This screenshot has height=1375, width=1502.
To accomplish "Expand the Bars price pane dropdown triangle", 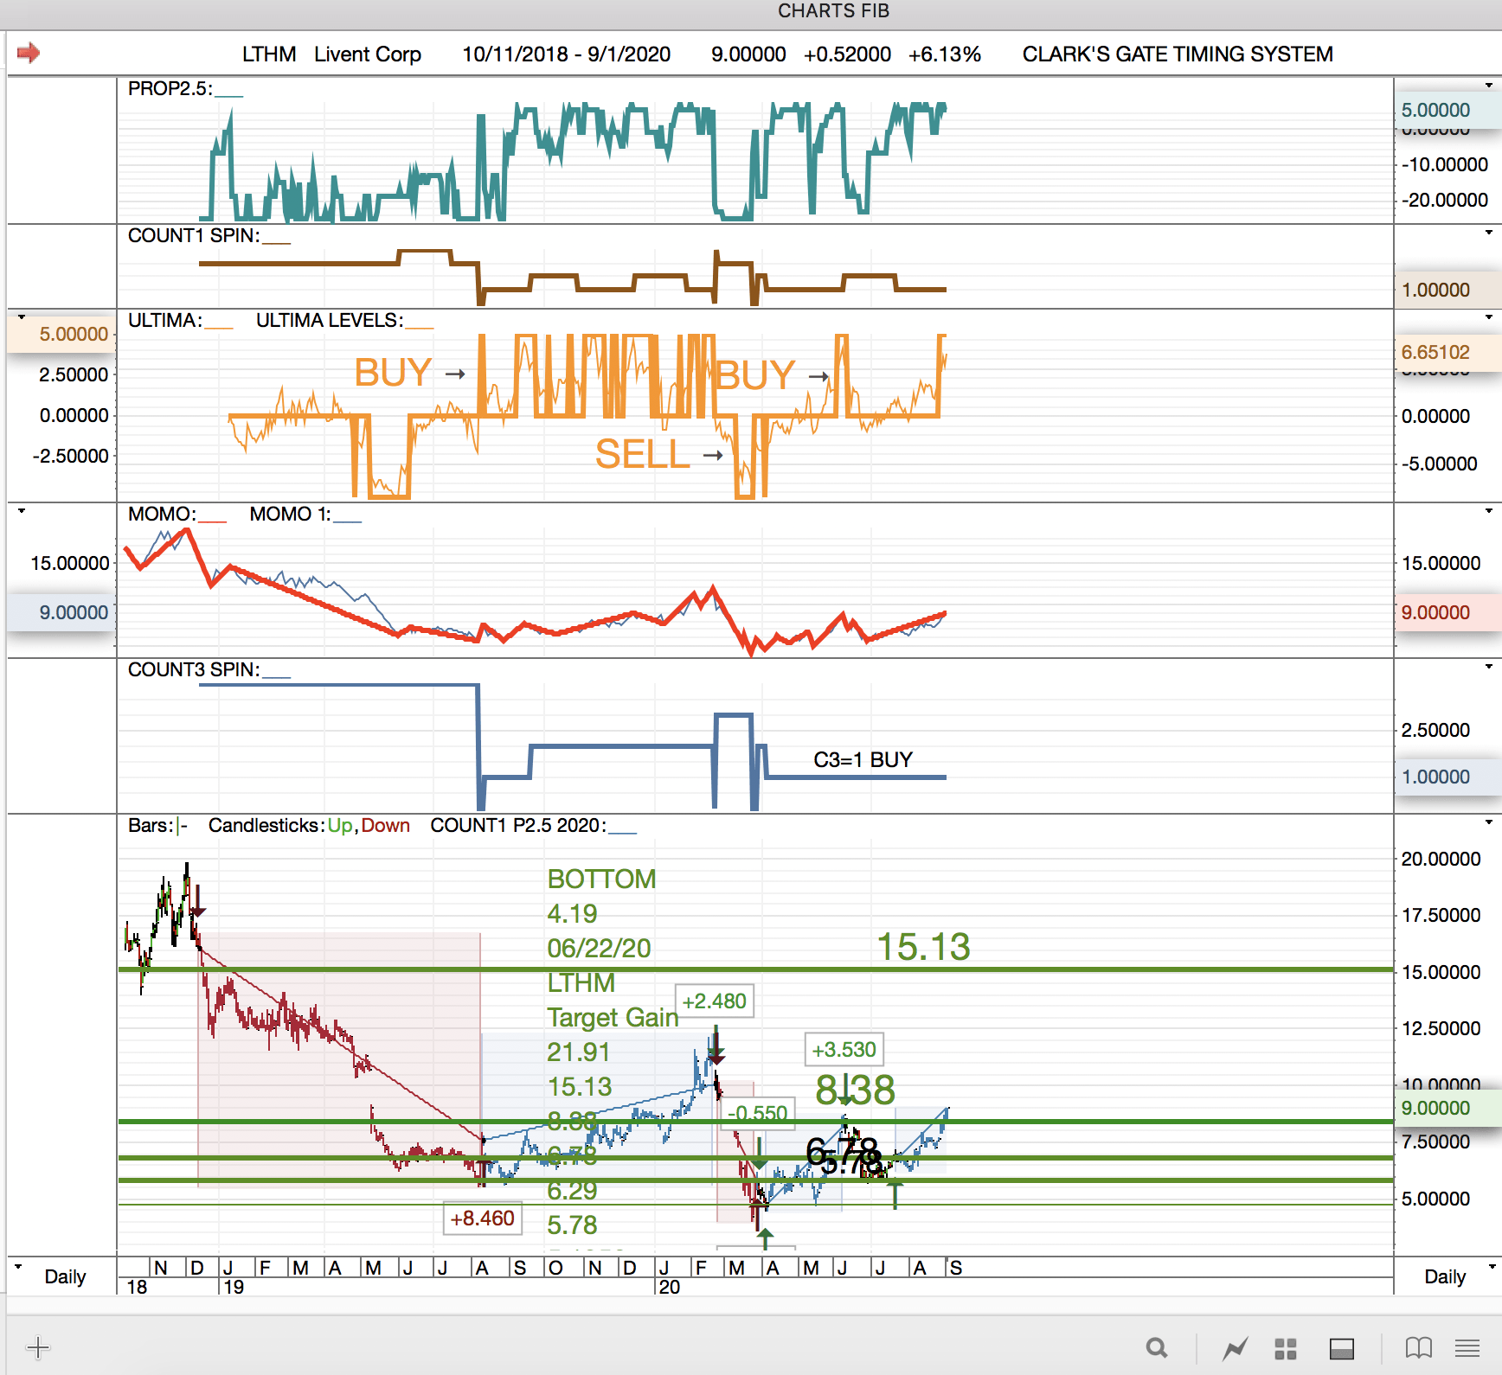I will tap(1488, 822).
